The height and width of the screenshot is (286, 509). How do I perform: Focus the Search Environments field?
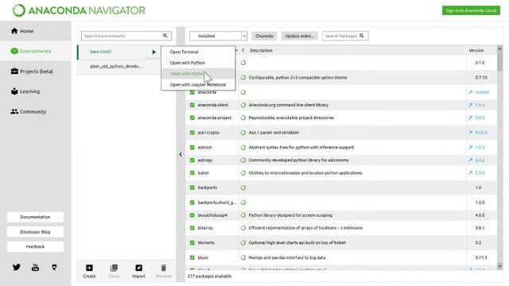126,36
